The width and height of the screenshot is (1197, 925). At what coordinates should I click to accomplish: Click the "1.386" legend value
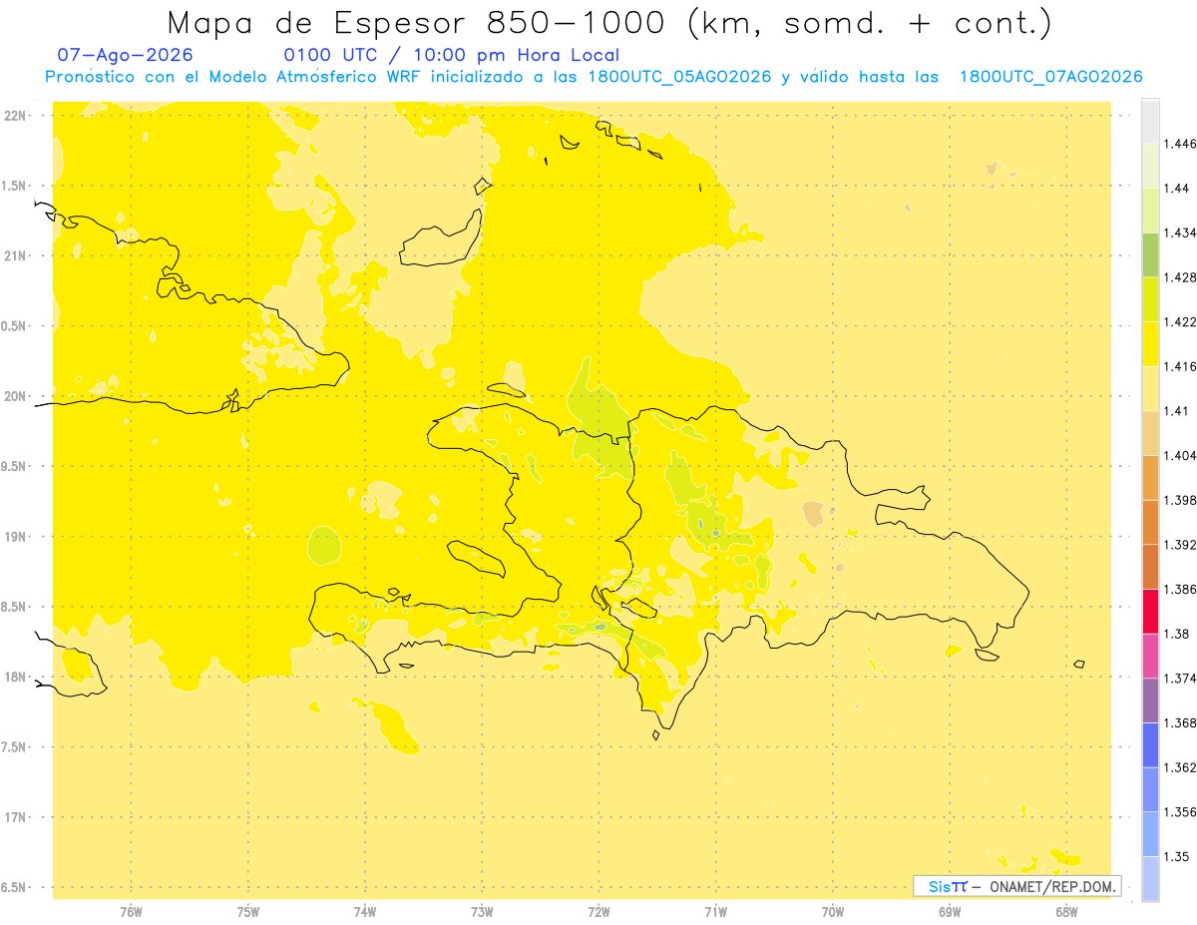(x=1179, y=589)
